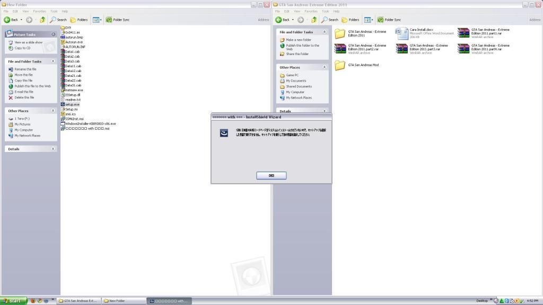Image resolution: width=543 pixels, height=305 pixels.
Task: Click Copy this file link
Action: click(x=23, y=80)
